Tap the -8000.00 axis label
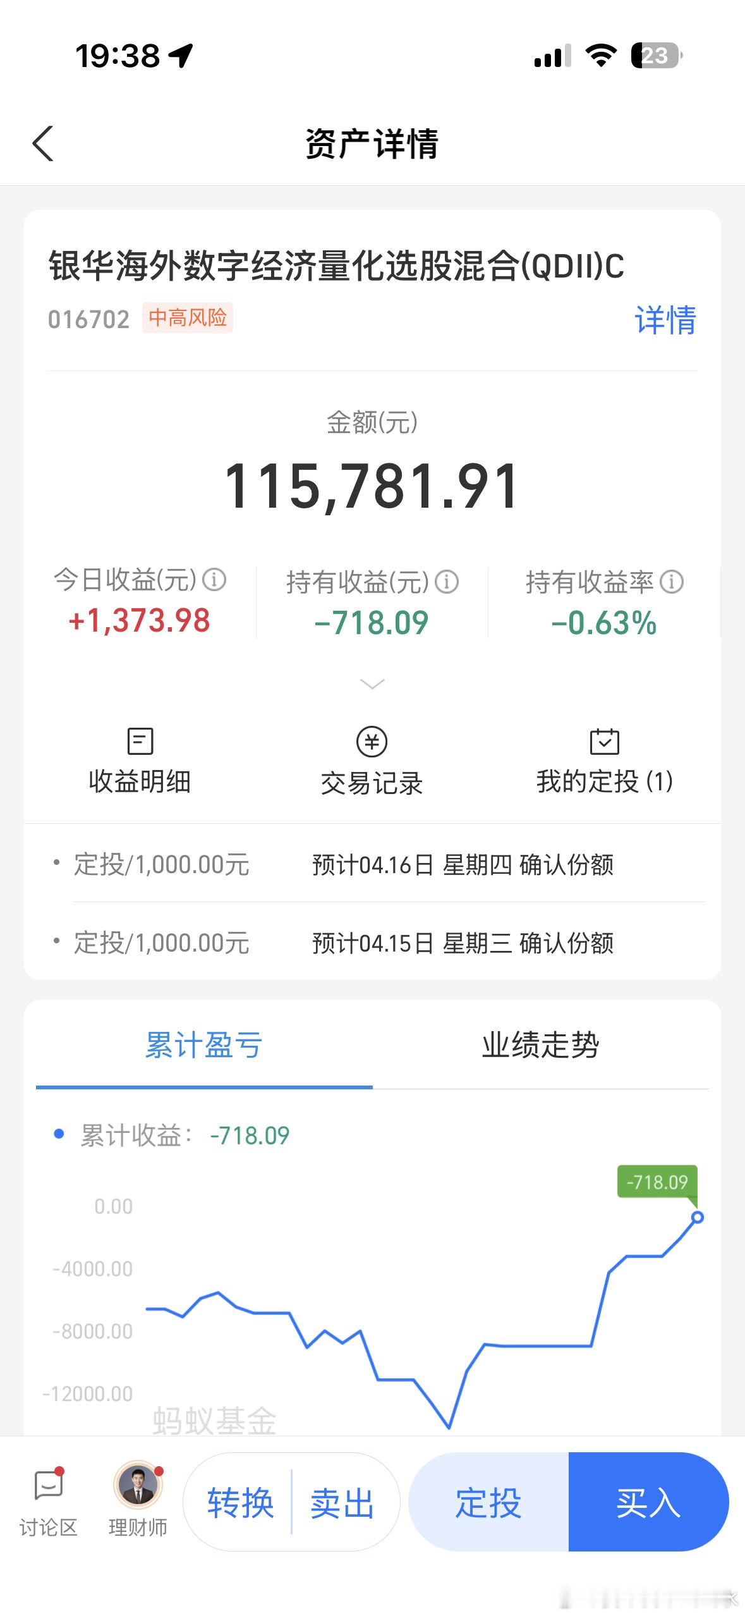The height and width of the screenshot is (1616, 745). (x=92, y=1331)
